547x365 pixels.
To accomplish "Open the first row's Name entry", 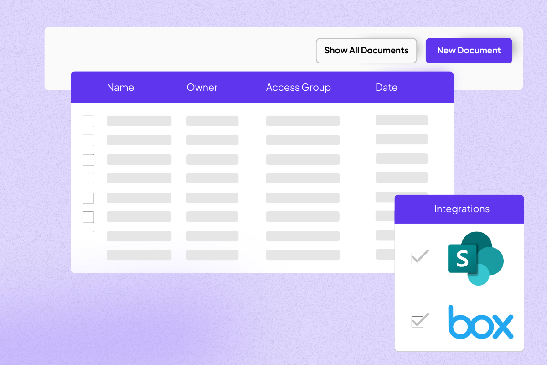I will click(x=139, y=121).
